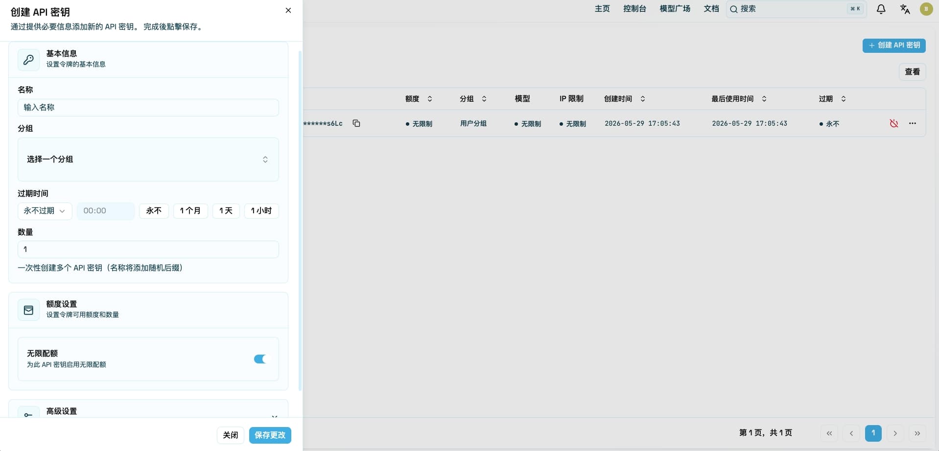The width and height of the screenshot is (939, 451).
Task: Open the notifications bell
Action: pos(881,9)
